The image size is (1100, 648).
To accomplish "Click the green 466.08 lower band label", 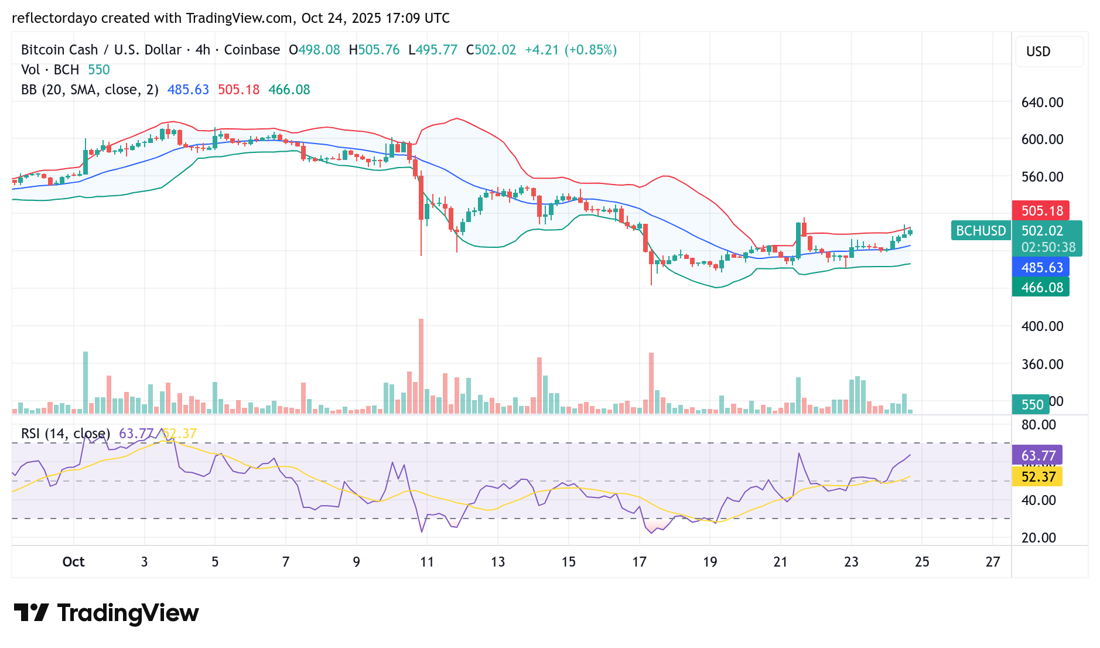I will coord(1041,288).
